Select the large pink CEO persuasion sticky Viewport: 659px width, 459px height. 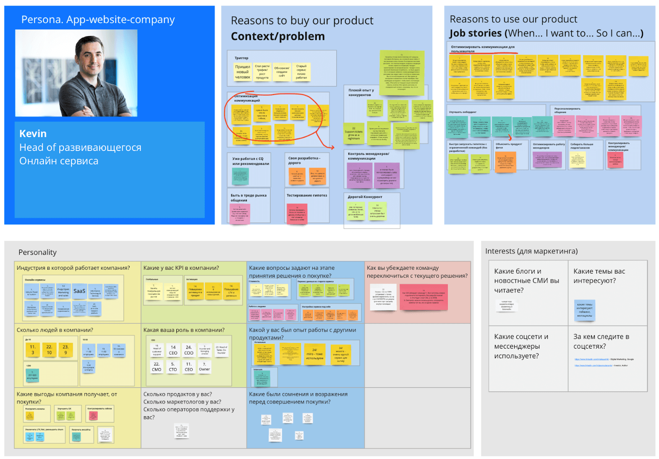(424, 297)
